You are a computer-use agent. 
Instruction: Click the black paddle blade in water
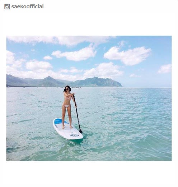click(81, 131)
